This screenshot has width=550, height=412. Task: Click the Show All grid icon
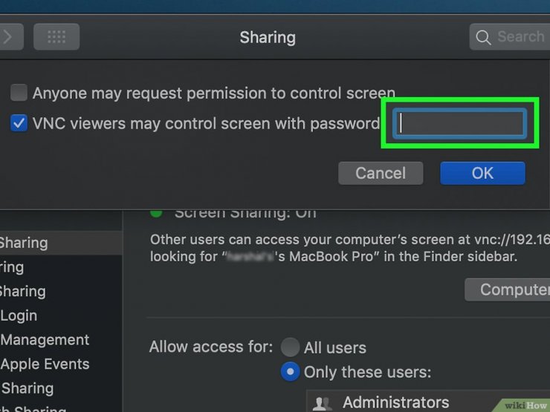56,36
